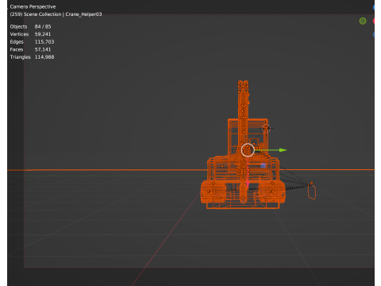Click the green Y-axis circle of the navigation gizmo

[363, 21]
